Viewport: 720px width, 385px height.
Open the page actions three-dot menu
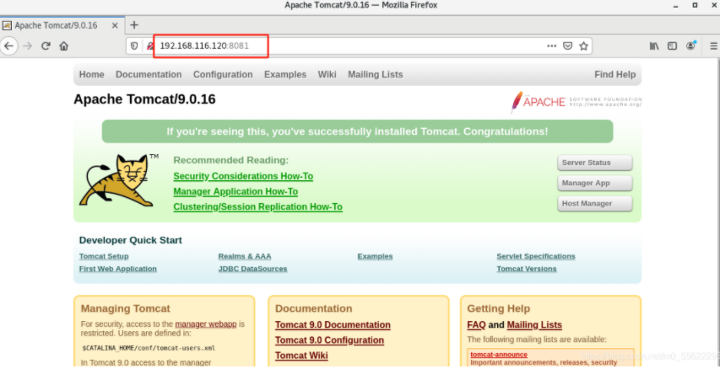[x=551, y=45]
